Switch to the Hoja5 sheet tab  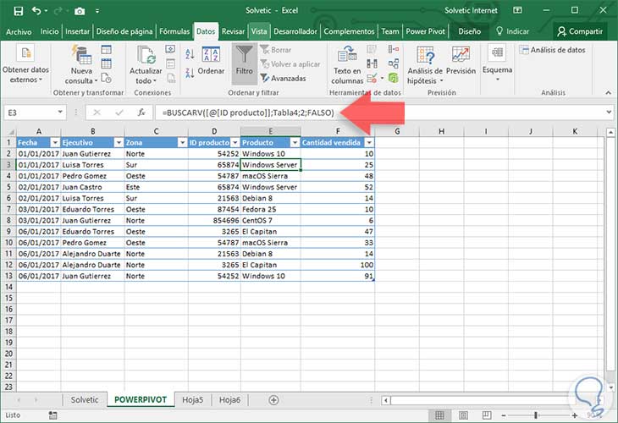(193, 400)
